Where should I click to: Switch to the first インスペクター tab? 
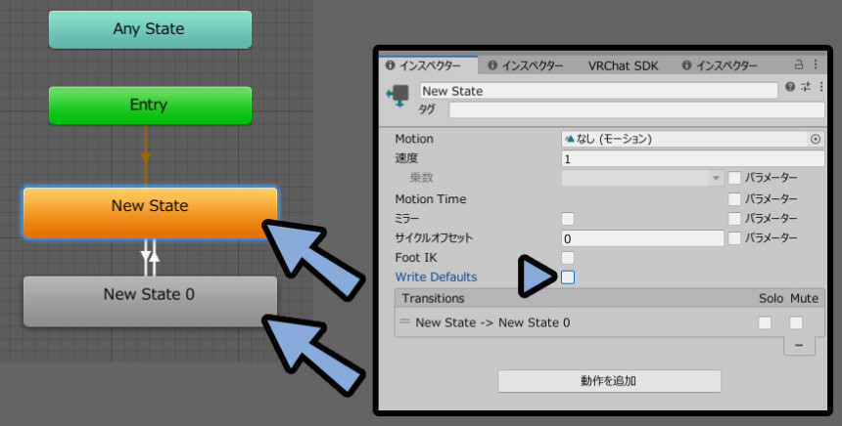(428, 65)
